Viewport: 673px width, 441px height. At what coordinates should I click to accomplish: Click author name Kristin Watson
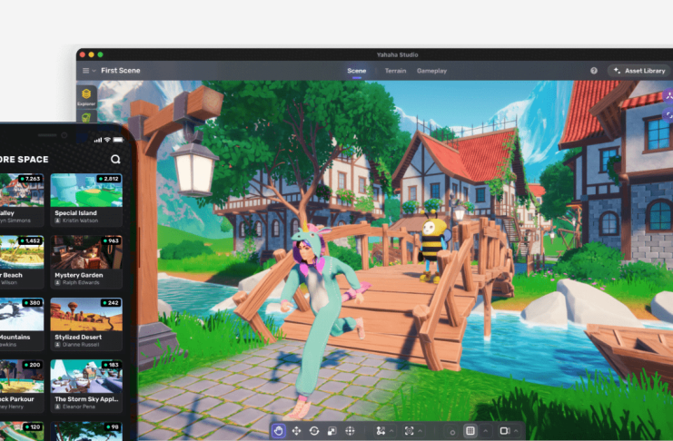coord(80,220)
